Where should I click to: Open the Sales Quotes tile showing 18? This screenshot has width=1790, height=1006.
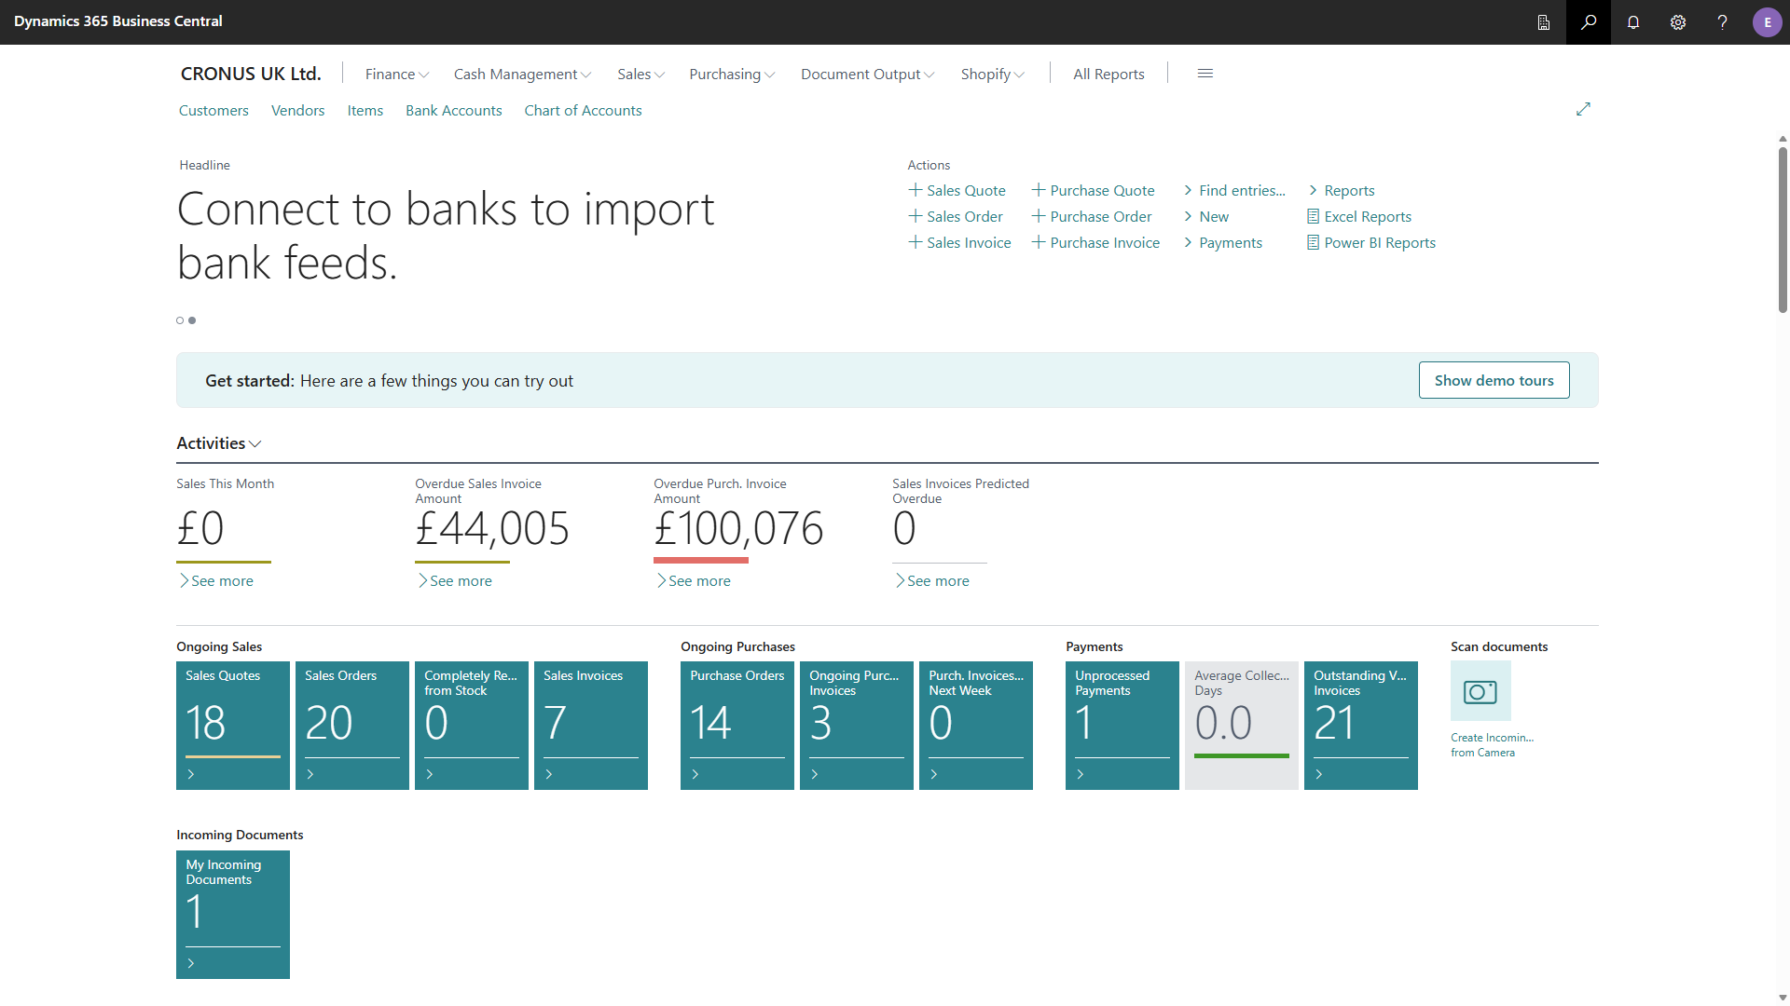click(233, 726)
